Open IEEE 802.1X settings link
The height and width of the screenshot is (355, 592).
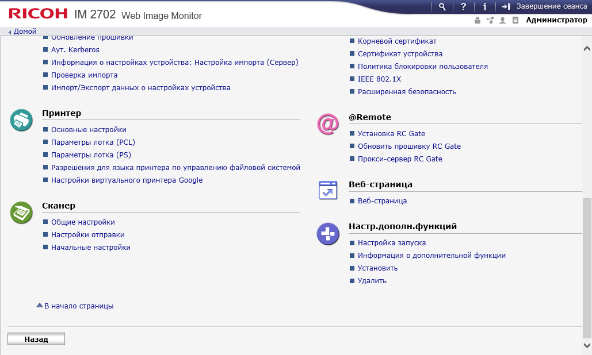pos(379,79)
